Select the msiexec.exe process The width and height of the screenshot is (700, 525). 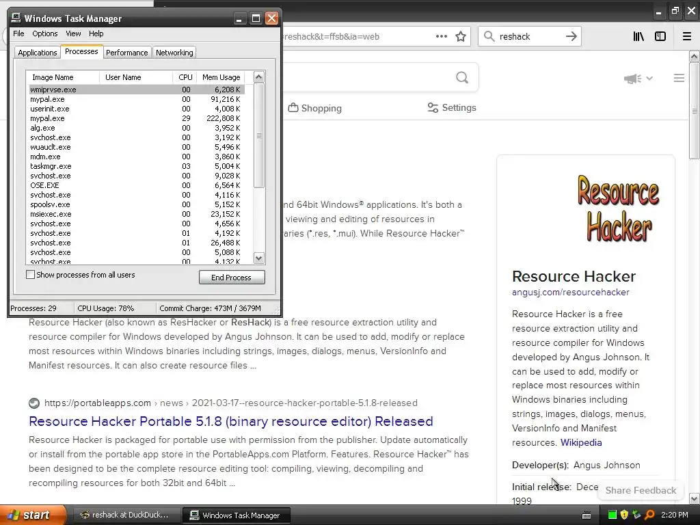point(137,214)
